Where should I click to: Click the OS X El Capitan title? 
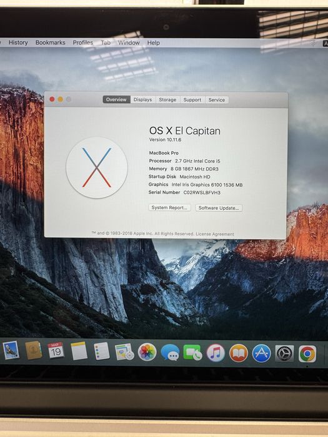185,130
